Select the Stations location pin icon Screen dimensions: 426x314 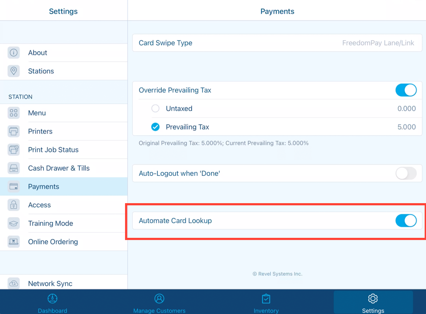click(14, 71)
